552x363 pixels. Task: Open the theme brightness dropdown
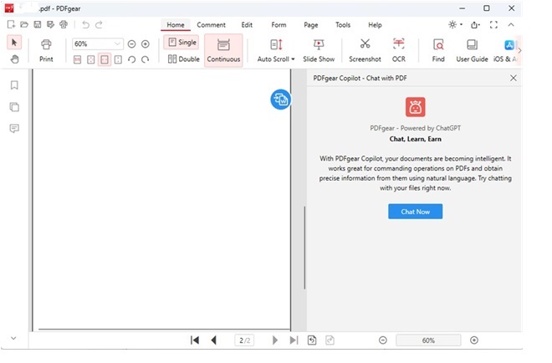pos(456,24)
